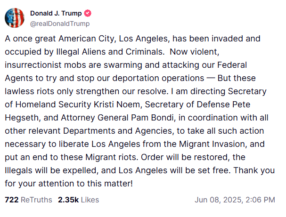Screen dimensions: 286x217
Task: Click the Jun 08, 2025 timestamp
Action: (234, 200)
